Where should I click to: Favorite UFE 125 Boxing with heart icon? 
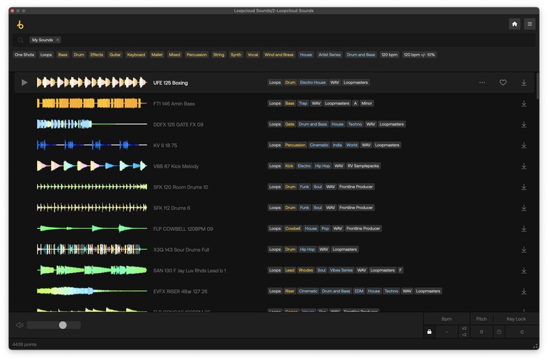pos(503,82)
